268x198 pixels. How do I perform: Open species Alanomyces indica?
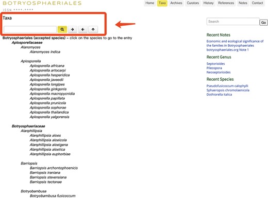click(x=45, y=52)
